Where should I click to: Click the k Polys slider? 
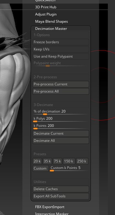coord(61,119)
